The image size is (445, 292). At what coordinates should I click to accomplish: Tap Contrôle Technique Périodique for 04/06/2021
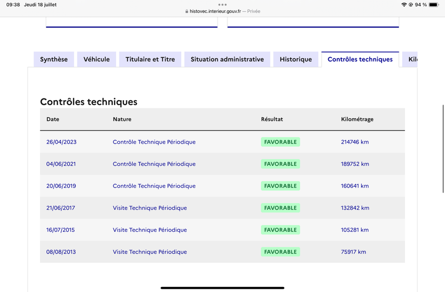(154, 164)
